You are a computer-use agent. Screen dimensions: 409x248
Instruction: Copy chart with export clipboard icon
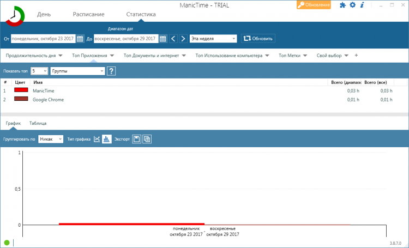147,139
